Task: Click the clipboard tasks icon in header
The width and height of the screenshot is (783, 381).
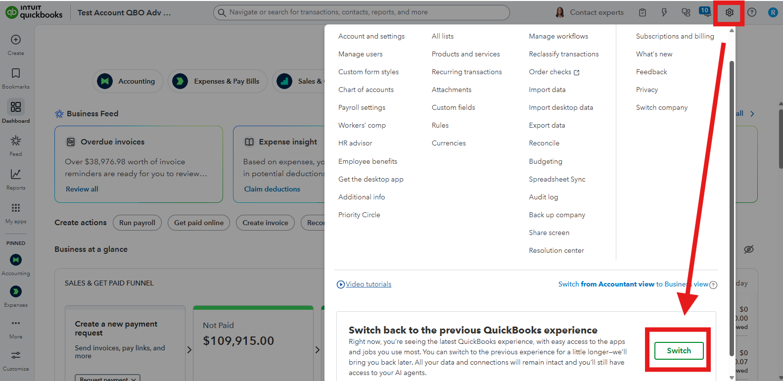Action: click(x=643, y=12)
